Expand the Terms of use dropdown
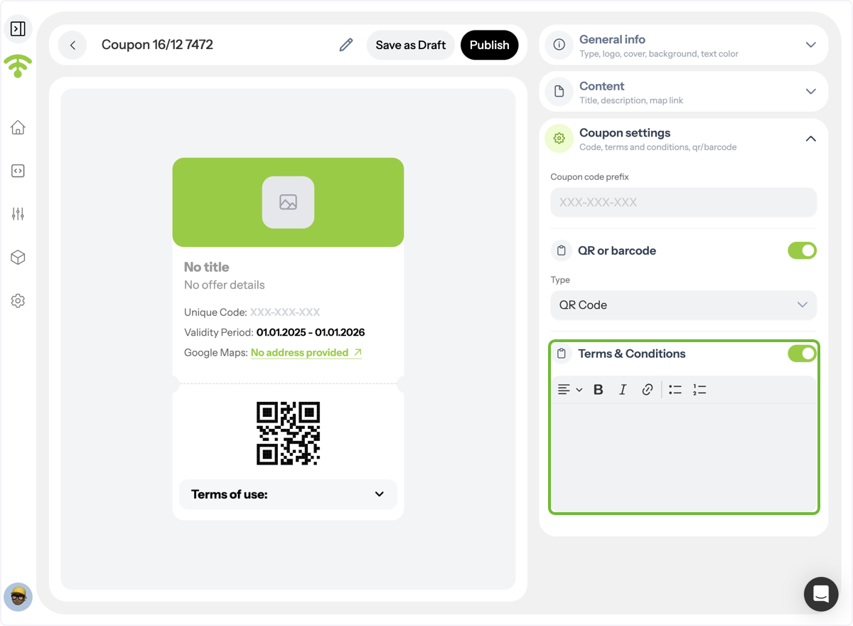The image size is (853, 626). tap(288, 494)
